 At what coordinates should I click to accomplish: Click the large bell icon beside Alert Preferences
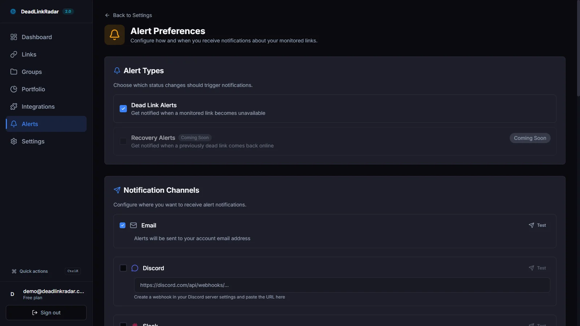tap(115, 35)
